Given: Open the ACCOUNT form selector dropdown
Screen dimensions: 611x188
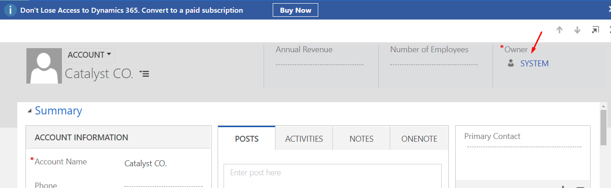Looking at the screenshot, I should coord(90,55).
